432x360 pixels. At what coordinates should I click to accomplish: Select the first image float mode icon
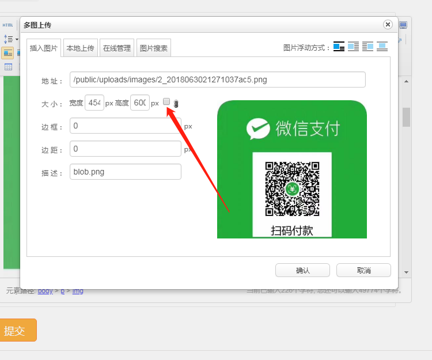[339, 47]
